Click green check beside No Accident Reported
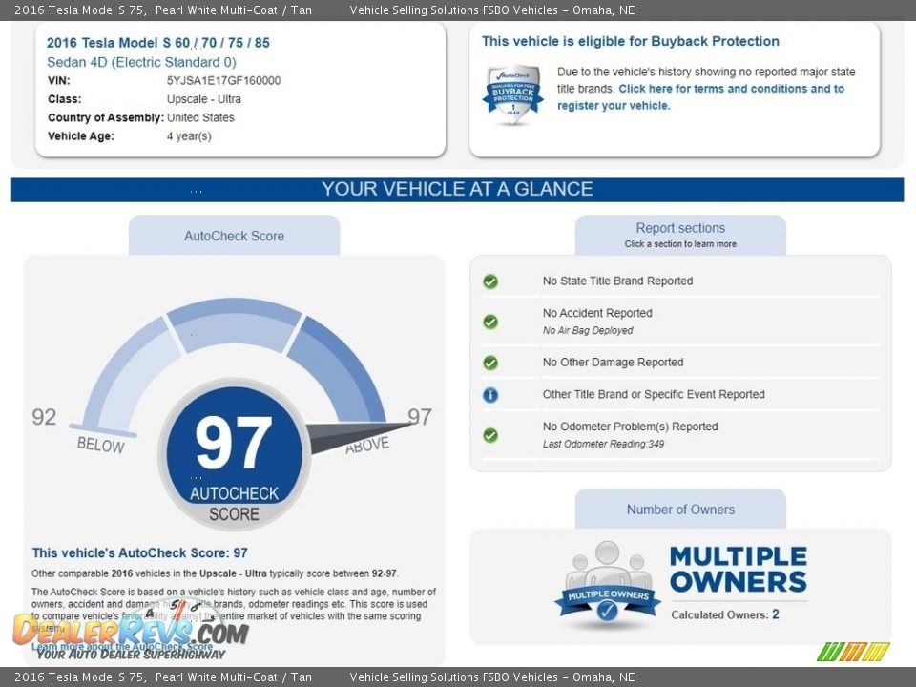Viewport: 916px width, 687px height. pyautogui.click(x=490, y=322)
